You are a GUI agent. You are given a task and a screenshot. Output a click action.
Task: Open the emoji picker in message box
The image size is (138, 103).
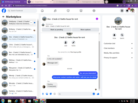pos(94,94)
